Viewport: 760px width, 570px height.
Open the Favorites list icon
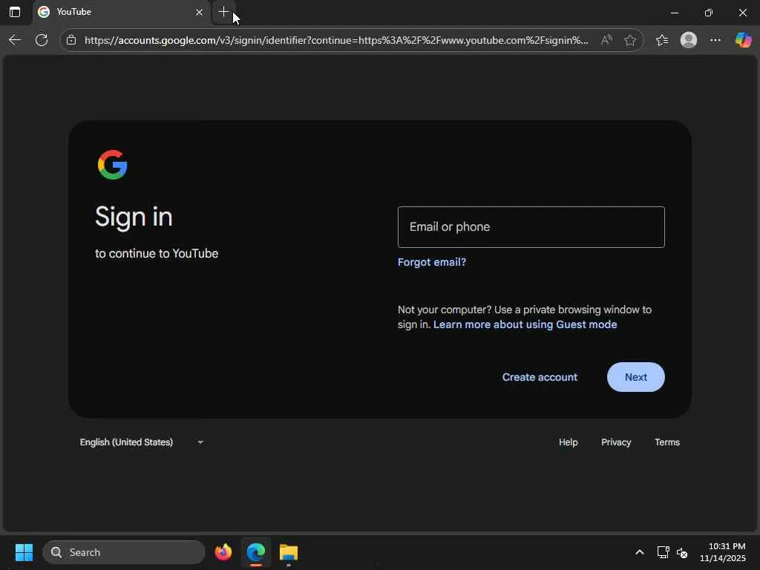662,40
